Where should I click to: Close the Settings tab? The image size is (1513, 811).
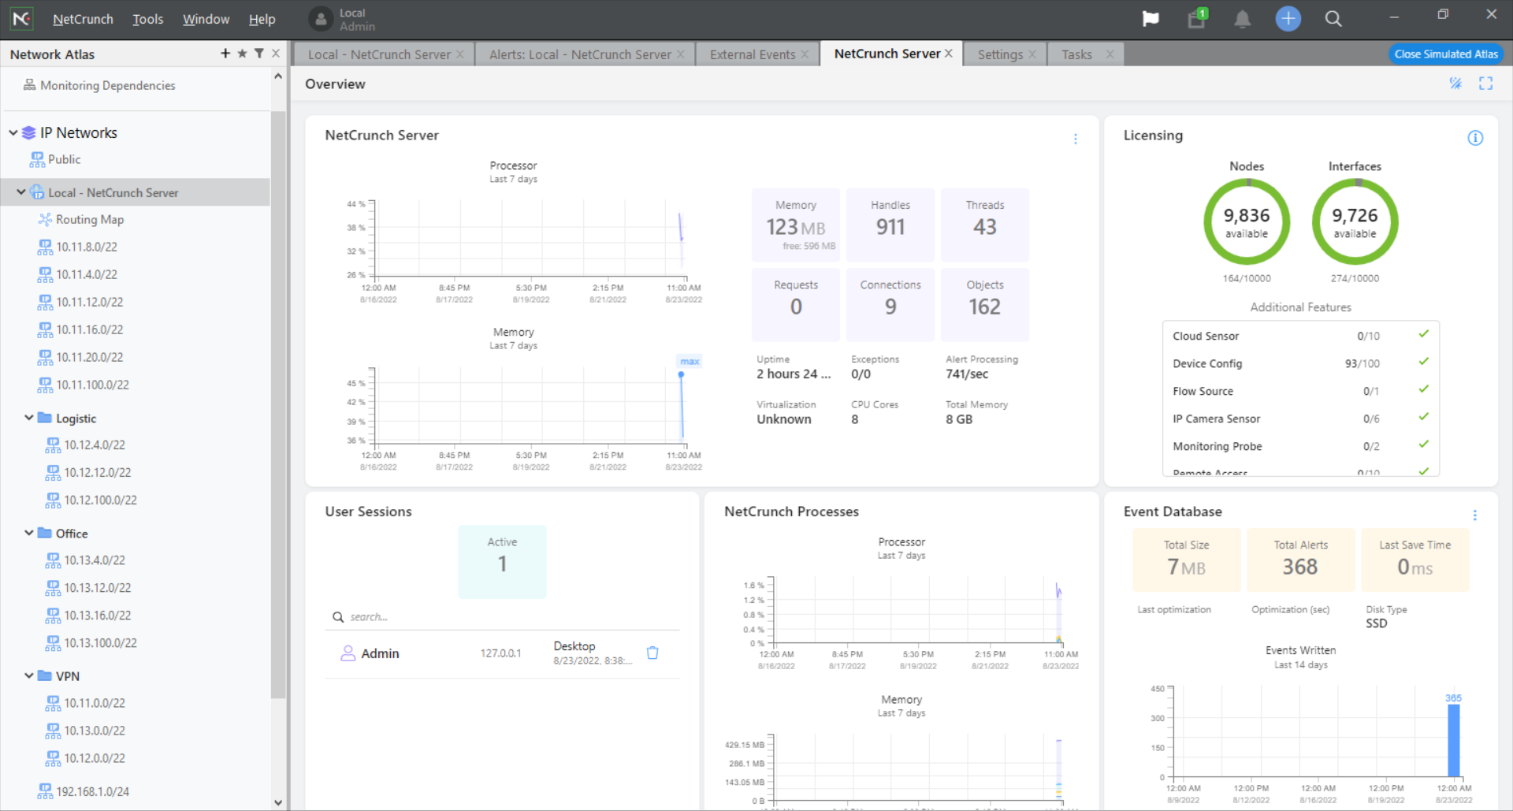coord(1032,54)
